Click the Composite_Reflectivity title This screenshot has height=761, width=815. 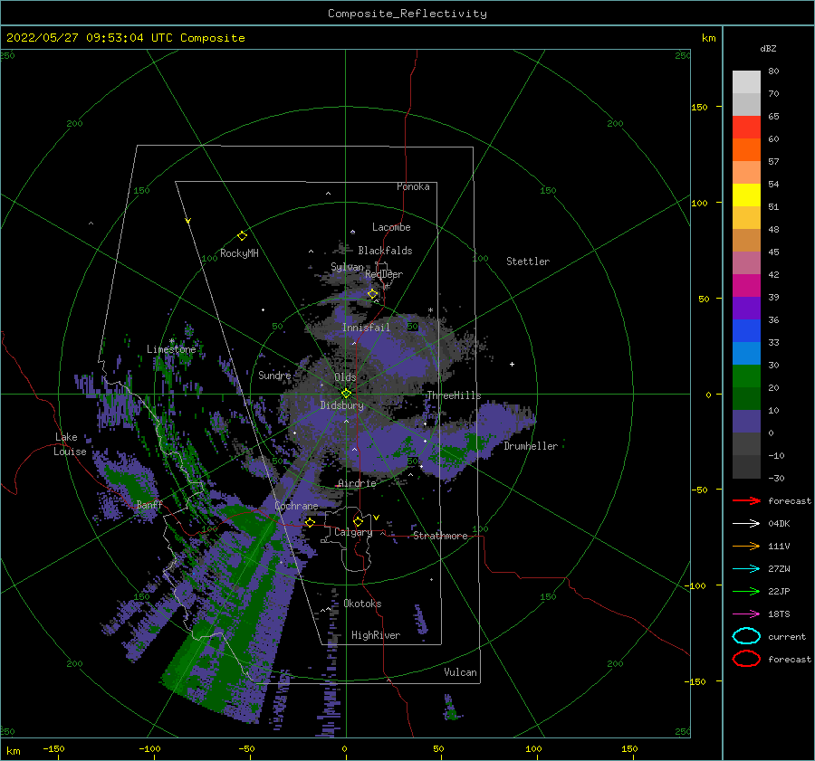click(407, 14)
